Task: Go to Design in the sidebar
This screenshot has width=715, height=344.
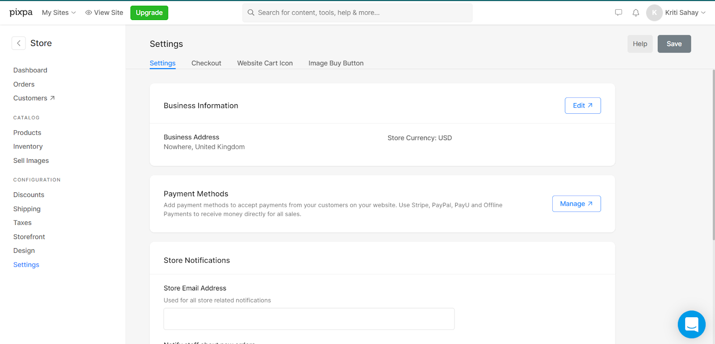Action: pyautogui.click(x=24, y=251)
